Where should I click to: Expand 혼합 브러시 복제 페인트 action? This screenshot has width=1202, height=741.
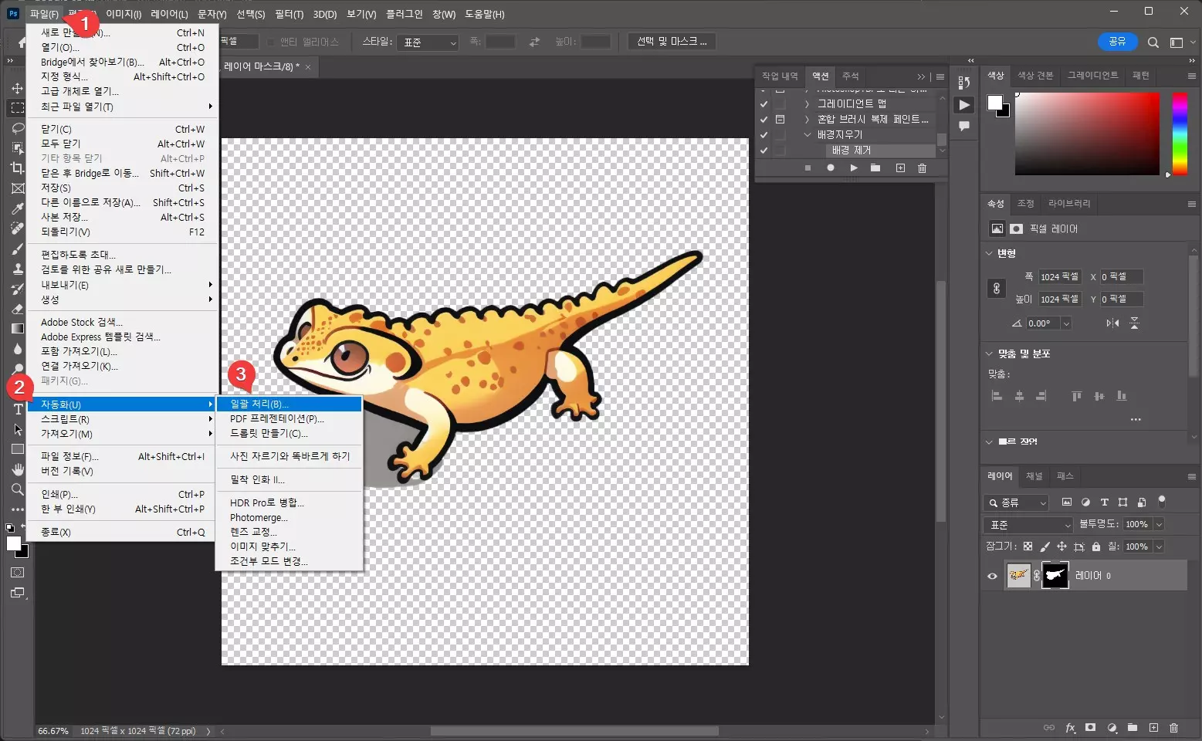point(808,119)
